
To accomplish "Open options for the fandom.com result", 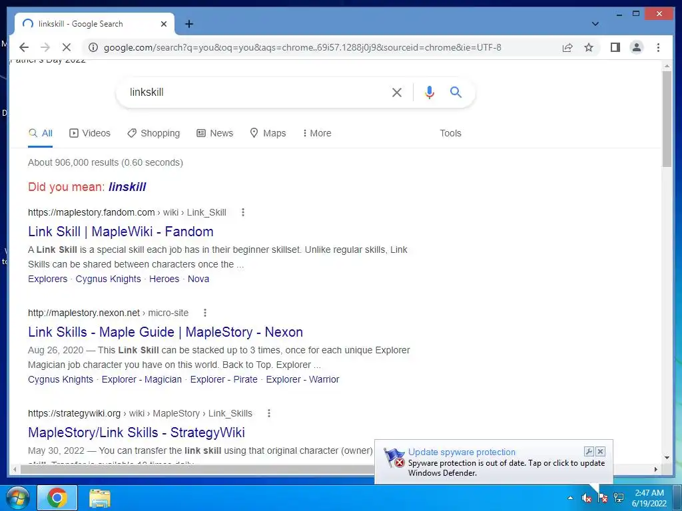I will (242, 212).
